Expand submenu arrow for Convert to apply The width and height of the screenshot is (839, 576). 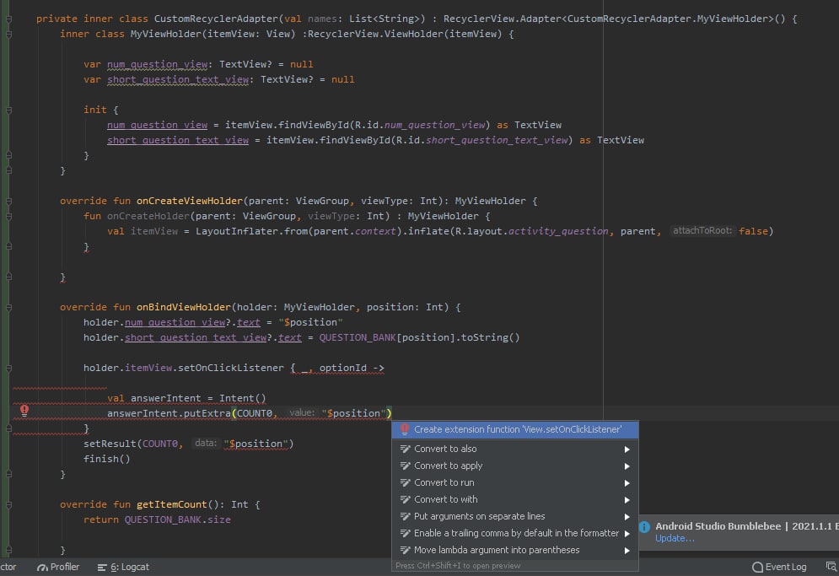tap(627, 466)
